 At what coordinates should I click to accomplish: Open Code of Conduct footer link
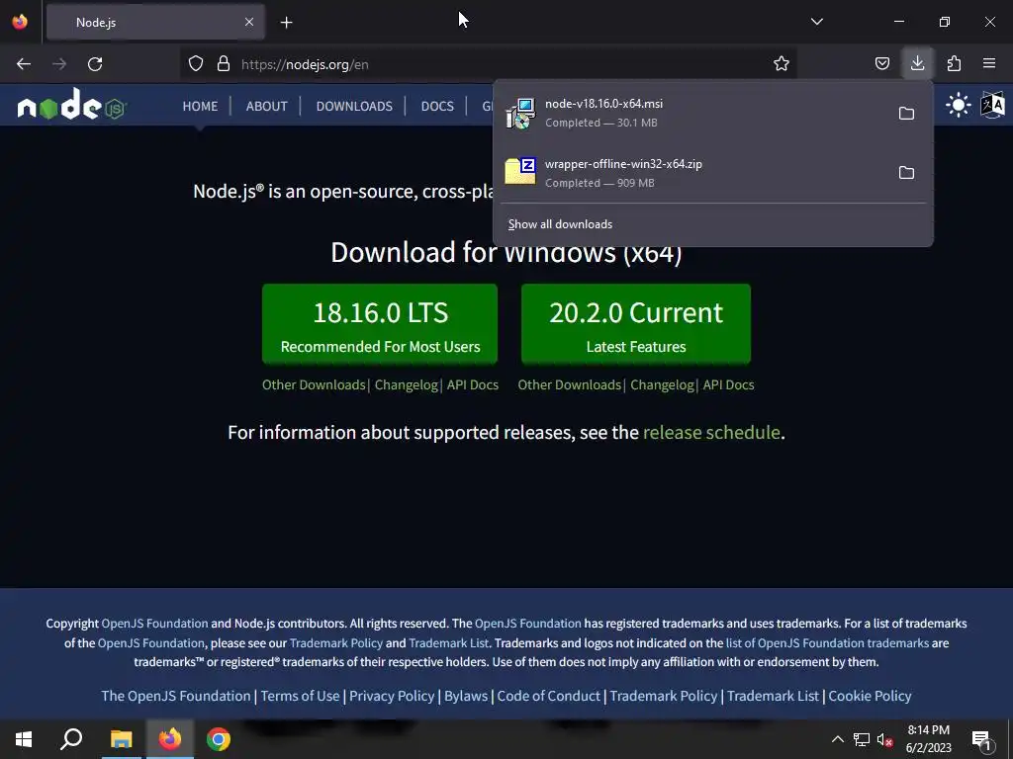(x=548, y=696)
